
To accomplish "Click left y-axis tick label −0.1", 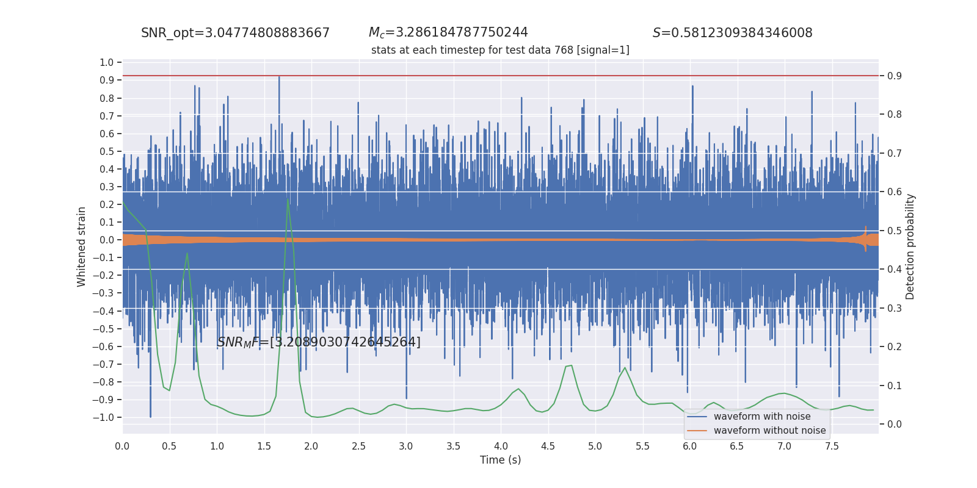I will (x=103, y=257).
